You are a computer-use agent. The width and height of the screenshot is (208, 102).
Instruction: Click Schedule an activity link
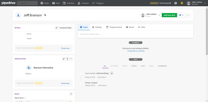[x=135, y=51]
